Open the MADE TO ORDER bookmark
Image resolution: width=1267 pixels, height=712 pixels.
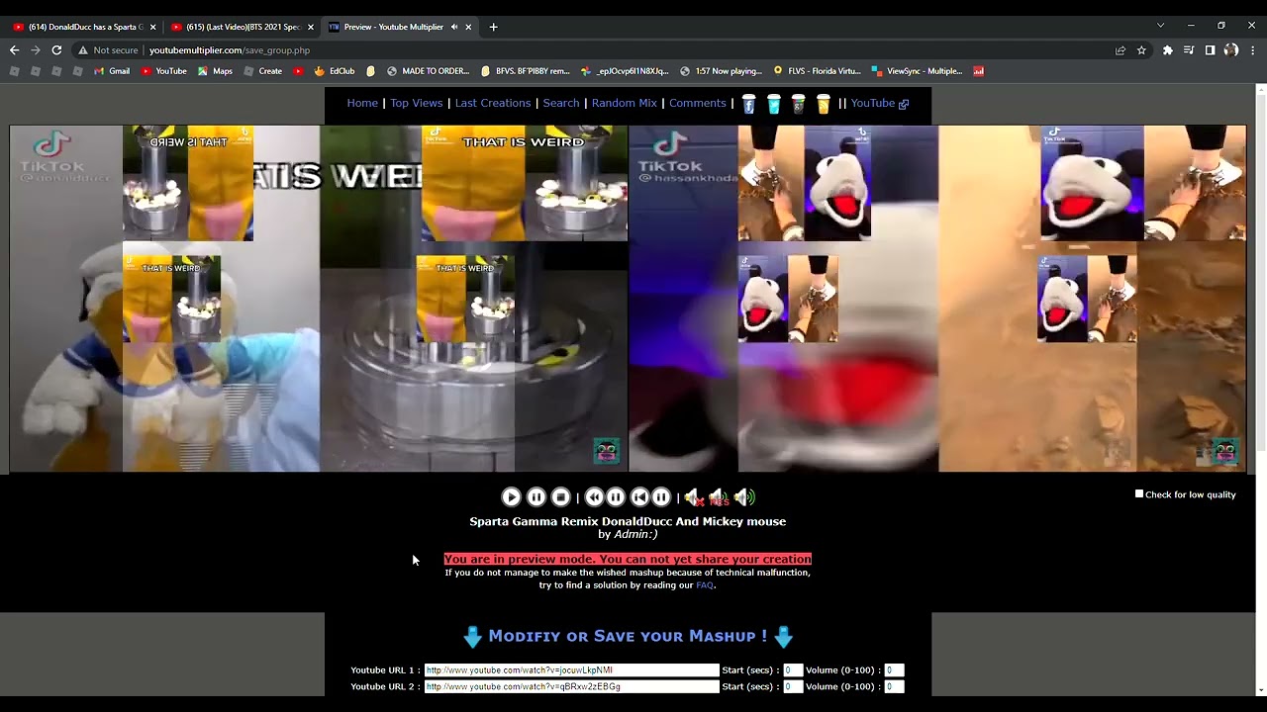[x=428, y=71]
